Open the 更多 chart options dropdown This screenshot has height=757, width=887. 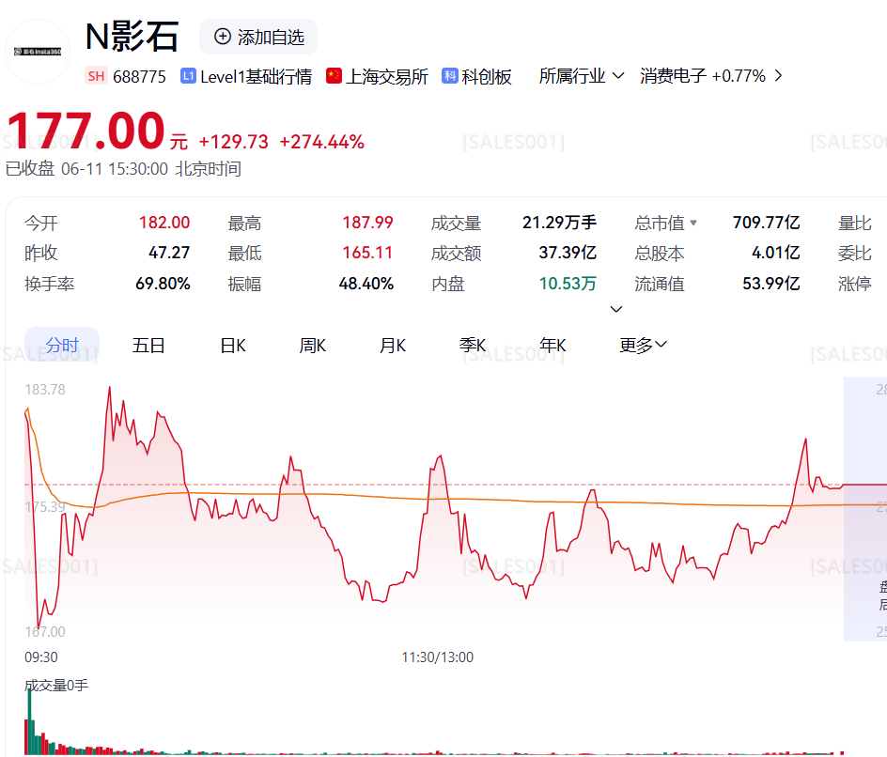(643, 346)
